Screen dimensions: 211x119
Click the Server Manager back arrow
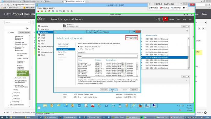point(39,19)
